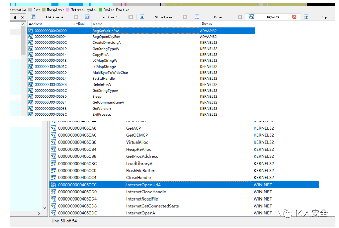Screen dimensions: 339x228
Task: Click the scroll-up arrow of left panel scrollbar
Action: point(23,24)
